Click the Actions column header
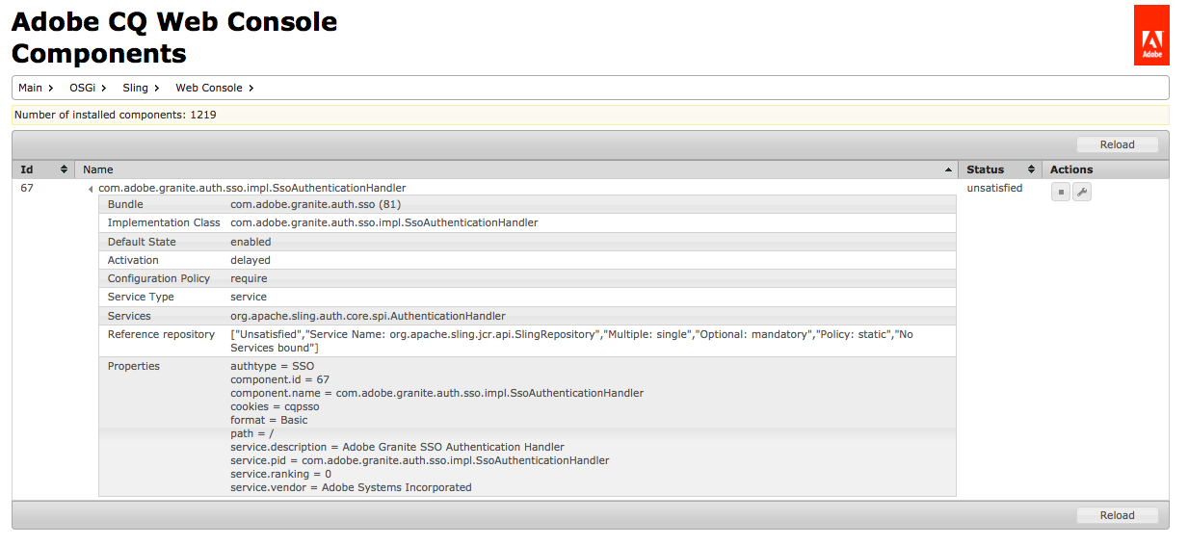Image resolution: width=1188 pixels, height=546 pixels. point(1105,169)
